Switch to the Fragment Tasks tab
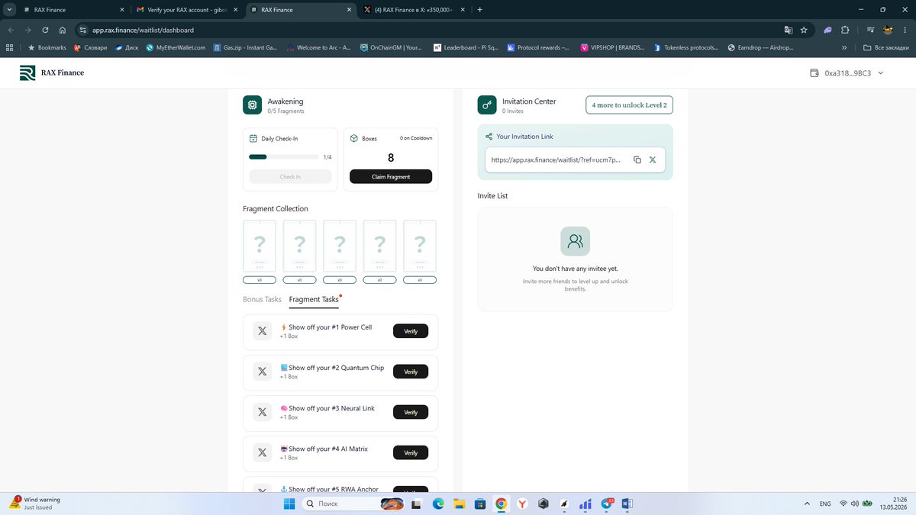The height and width of the screenshot is (515, 916). [x=314, y=299]
